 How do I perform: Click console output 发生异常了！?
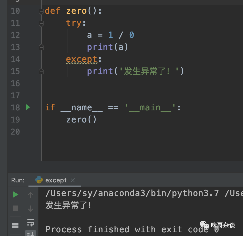point(68,206)
